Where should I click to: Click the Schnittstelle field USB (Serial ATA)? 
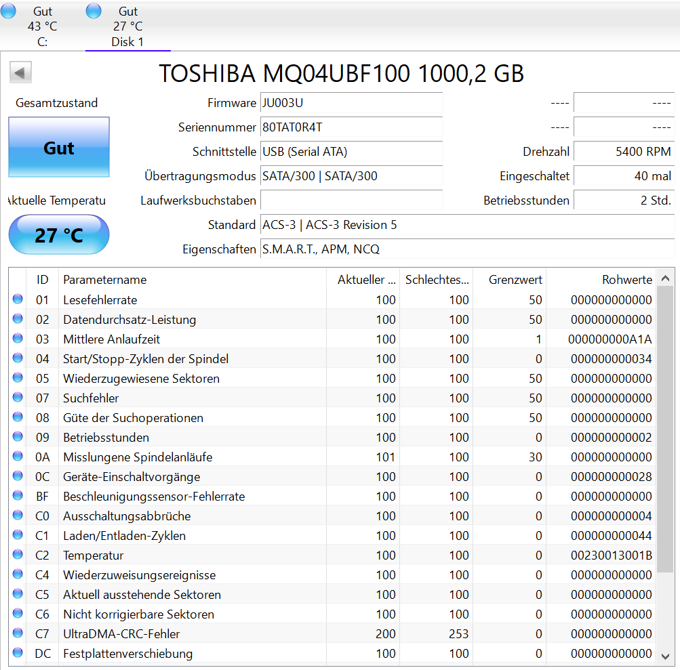coord(351,151)
